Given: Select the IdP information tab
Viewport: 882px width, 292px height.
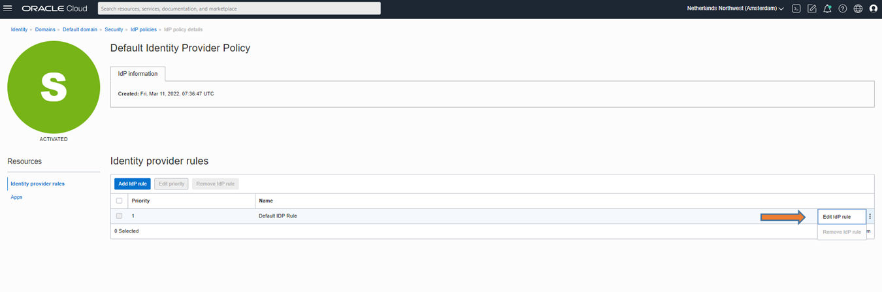Looking at the screenshot, I should (138, 74).
